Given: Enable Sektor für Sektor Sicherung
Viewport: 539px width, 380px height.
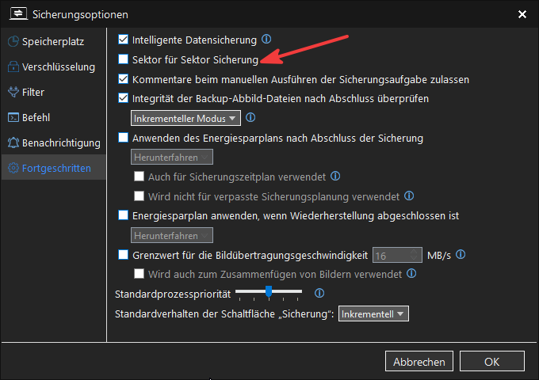Looking at the screenshot, I should pyautogui.click(x=123, y=59).
